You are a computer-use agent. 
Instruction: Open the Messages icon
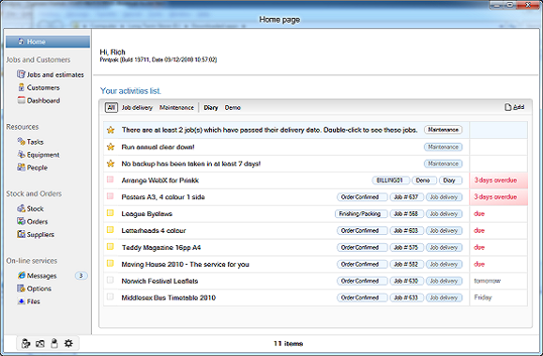(22, 275)
